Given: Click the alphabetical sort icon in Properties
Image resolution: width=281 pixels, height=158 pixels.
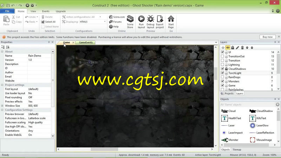Looking at the screenshot, I should (8, 47).
